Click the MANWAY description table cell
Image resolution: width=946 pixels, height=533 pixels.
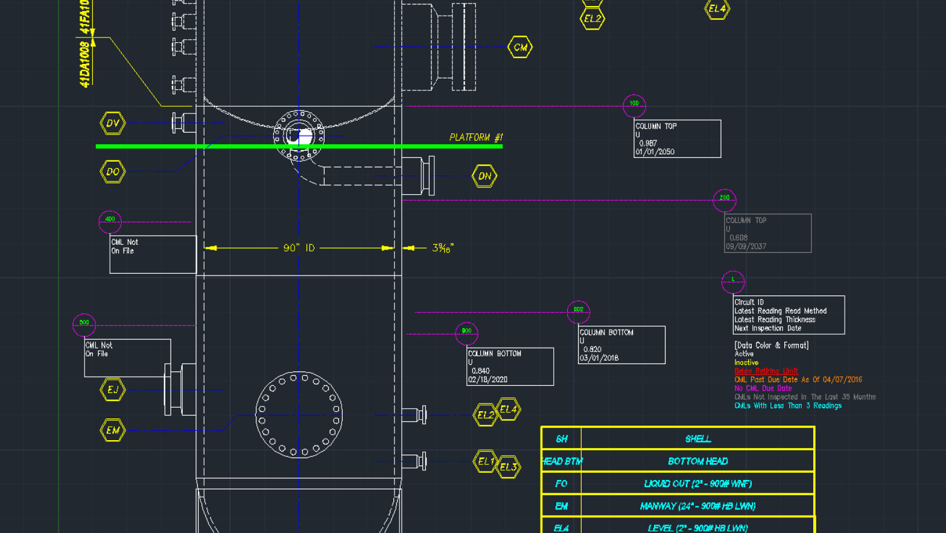pyautogui.click(x=697, y=506)
